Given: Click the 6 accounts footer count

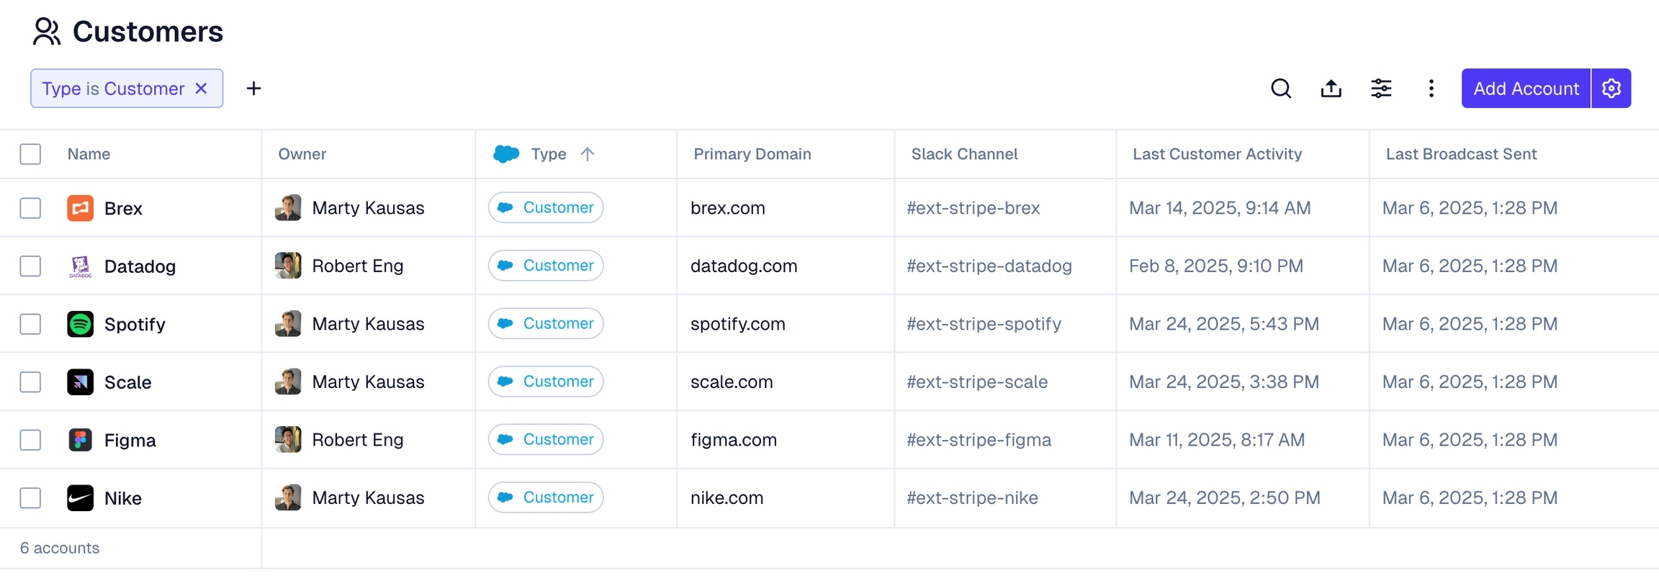Looking at the screenshot, I should 60,548.
